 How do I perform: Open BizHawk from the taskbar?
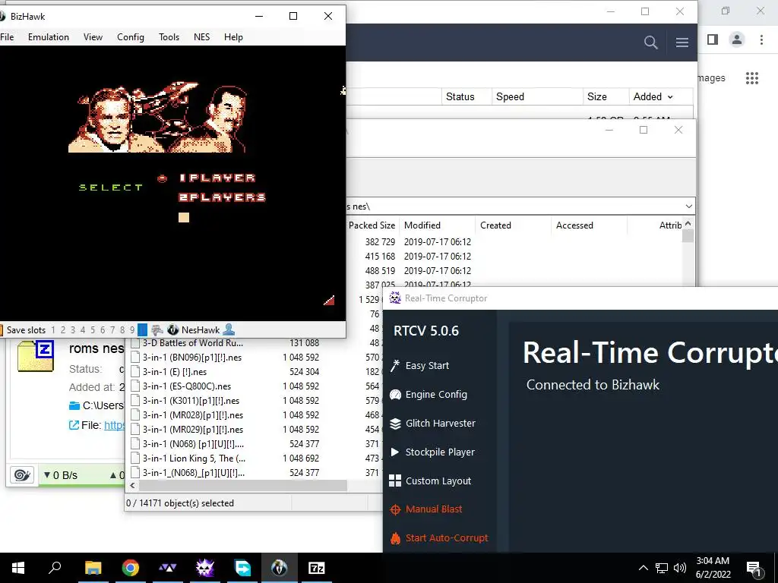pos(280,568)
